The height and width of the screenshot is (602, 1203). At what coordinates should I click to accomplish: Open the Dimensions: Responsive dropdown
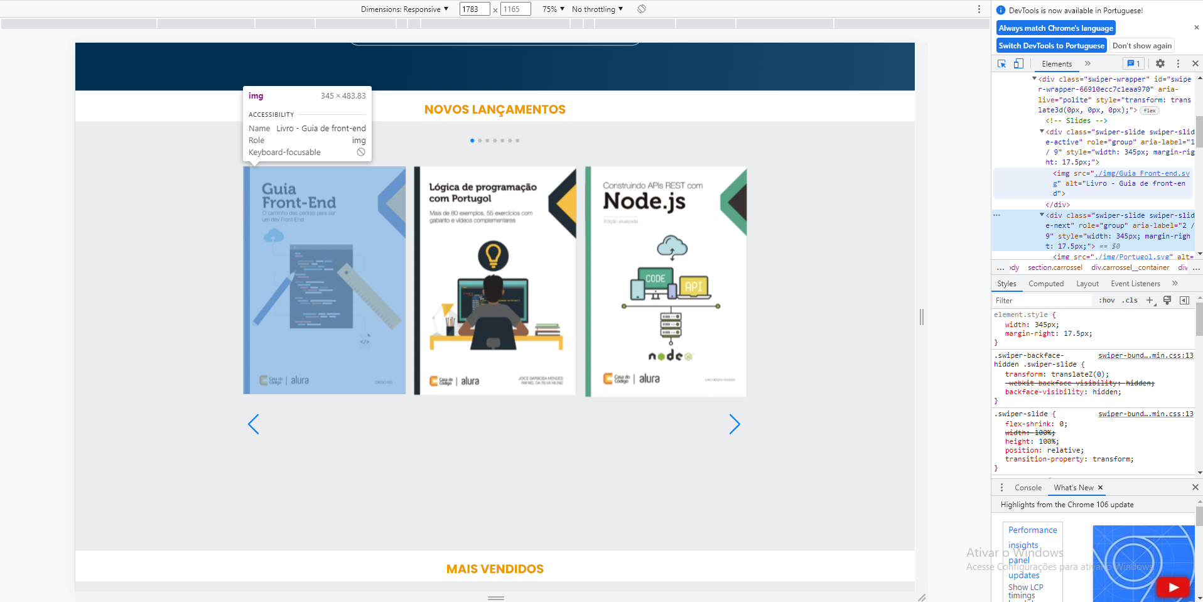coord(404,9)
